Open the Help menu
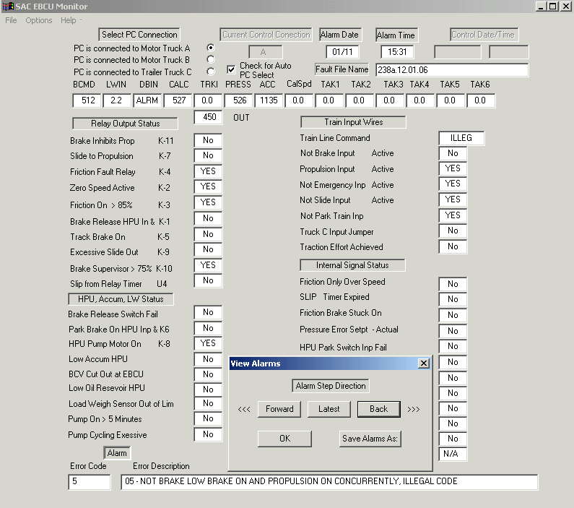Screen dimensions: 574x508 click(68, 20)
